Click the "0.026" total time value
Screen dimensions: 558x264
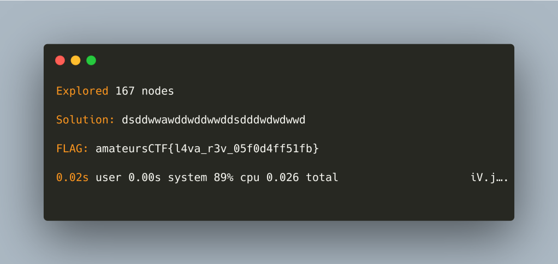(283, 177)
